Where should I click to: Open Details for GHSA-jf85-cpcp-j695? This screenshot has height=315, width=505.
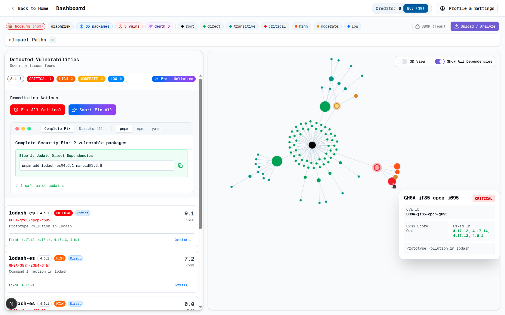click(x=183, y=240)
